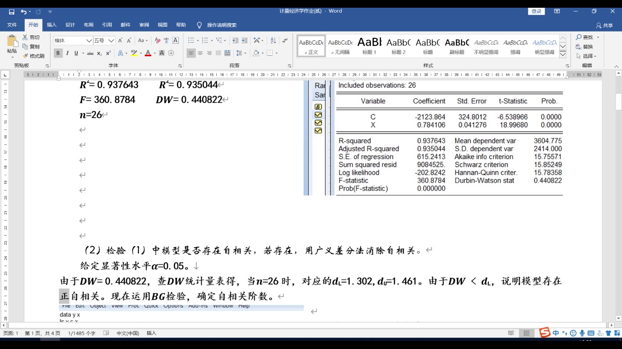This screenshot has width=622, height=349.
Task: Apply subscript formatting
Action: click(99, 53)
